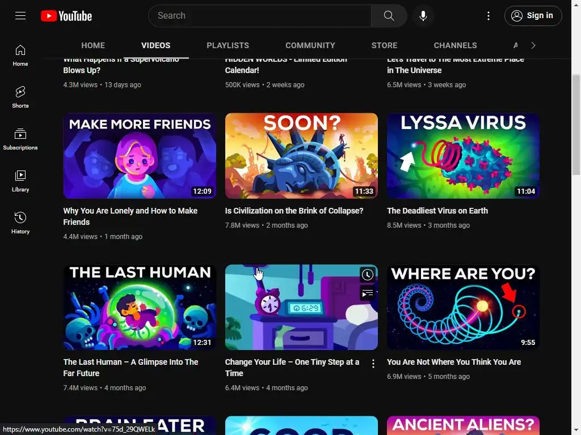Screen dimensions: 581x435
Task: Click title Why You Are Lonely and How to Make Friends
Action: (130, 216)
